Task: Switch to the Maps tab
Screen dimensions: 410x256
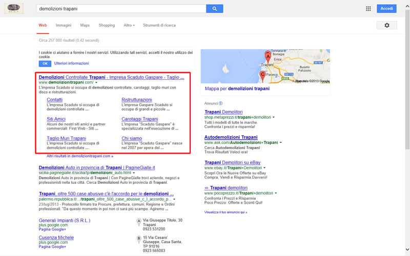Action: click(85, 25)
